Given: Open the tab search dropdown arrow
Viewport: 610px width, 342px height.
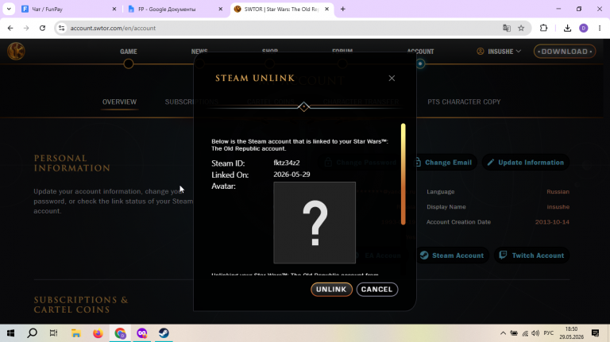Looking at the screenshot, I should pyautogui.click(x=9, y=9).
